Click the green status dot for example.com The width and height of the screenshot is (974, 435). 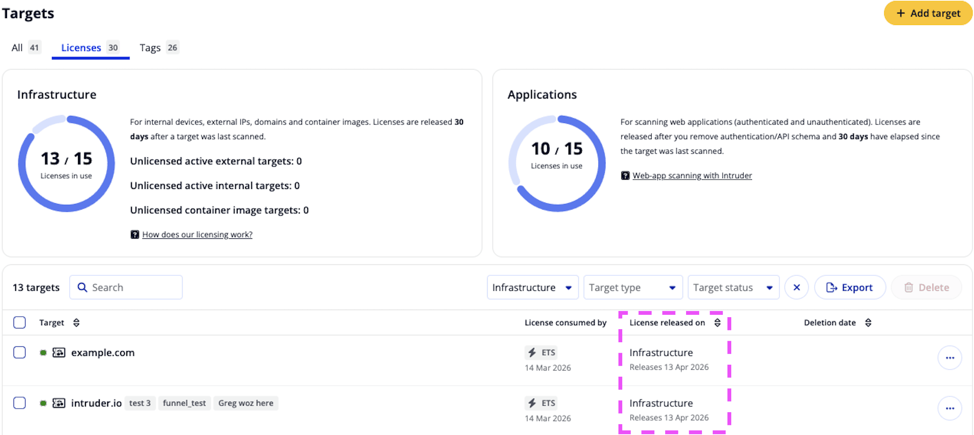point(43,352)
